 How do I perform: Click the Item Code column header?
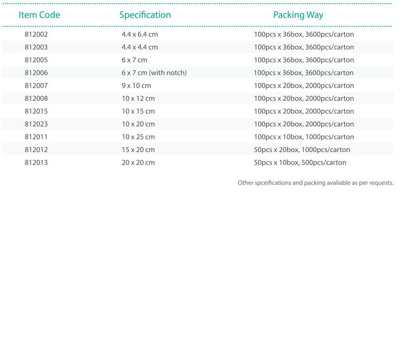point(39,15)
